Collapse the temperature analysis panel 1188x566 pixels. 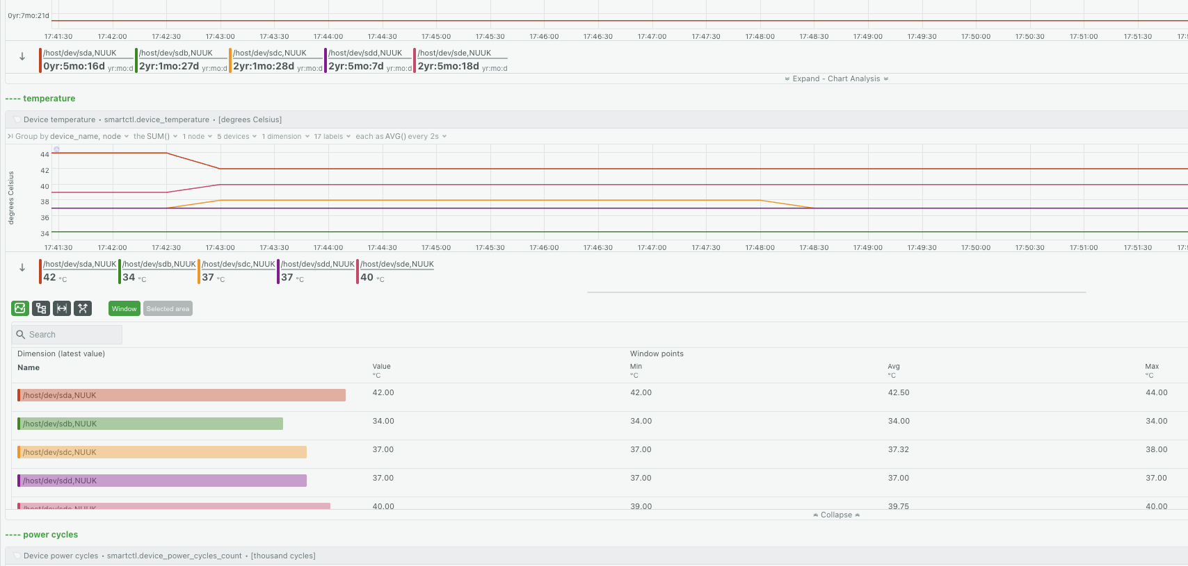coord(837,515)
